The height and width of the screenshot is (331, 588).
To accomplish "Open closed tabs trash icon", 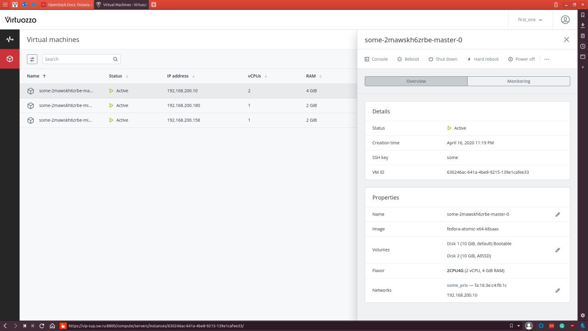I will pos(556,5).
